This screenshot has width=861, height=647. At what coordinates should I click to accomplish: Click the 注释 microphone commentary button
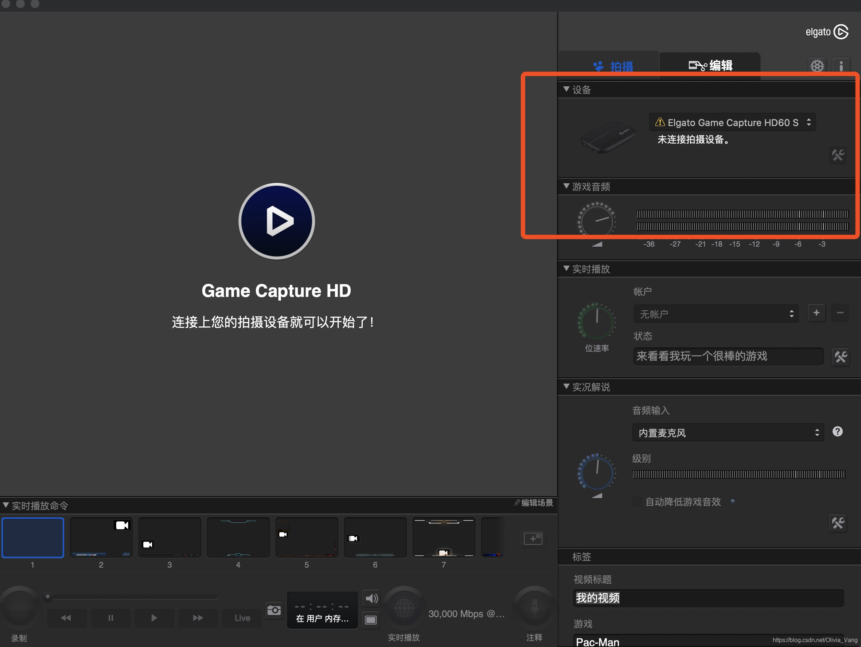click(534, 607)
